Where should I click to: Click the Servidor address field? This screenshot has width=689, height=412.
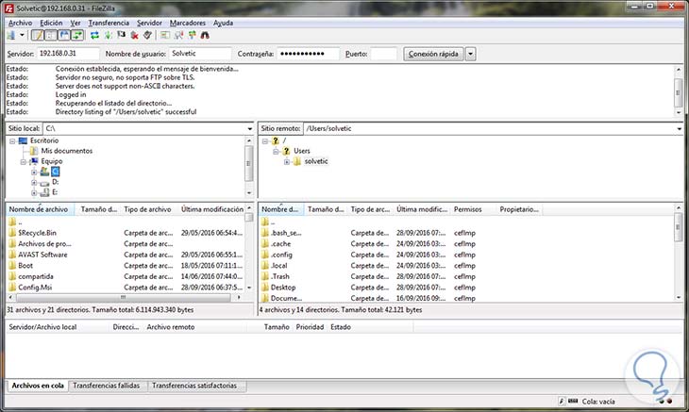pyautogui.click(x=68, y=54)
